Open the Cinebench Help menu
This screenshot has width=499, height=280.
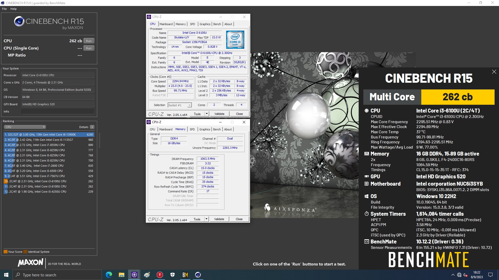tap(14, 9)
